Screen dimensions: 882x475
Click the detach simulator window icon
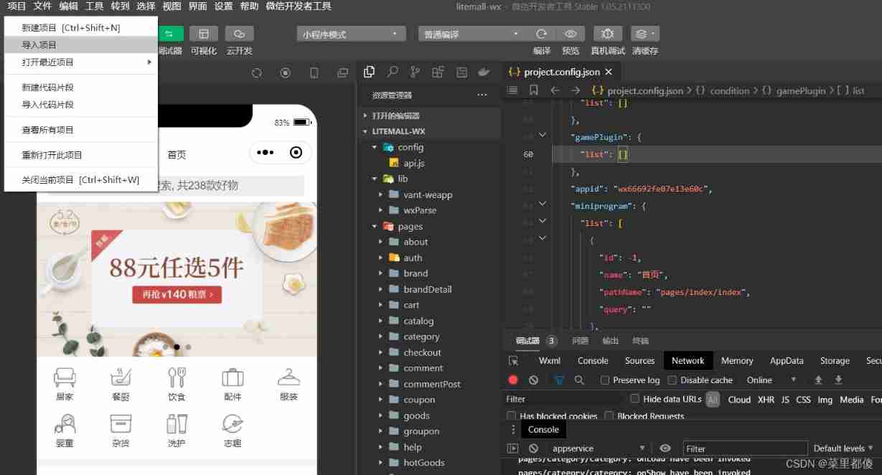[x=342, y=72]
